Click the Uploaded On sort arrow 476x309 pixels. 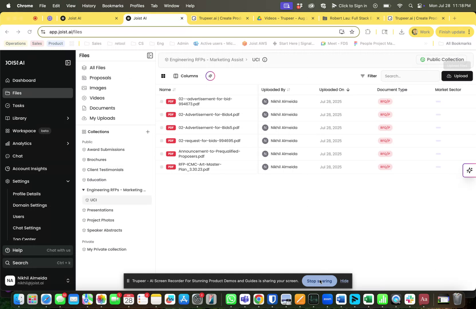tap(348, 89)
